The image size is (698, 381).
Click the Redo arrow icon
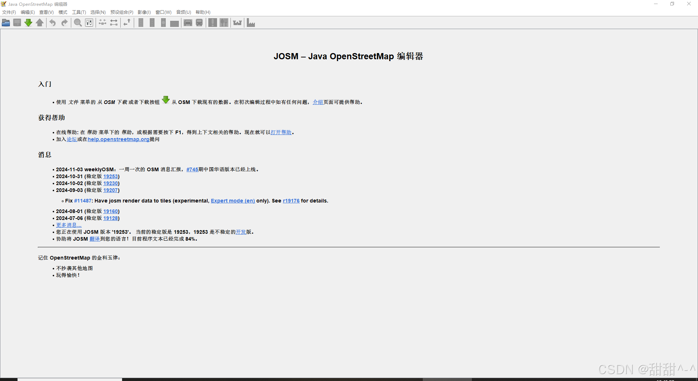tap(64, 23)
